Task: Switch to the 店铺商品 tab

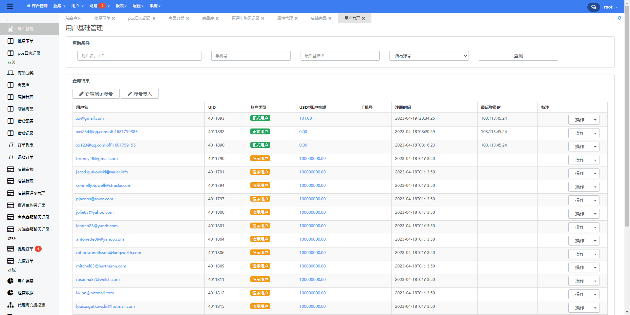Action: pos(319,18)
